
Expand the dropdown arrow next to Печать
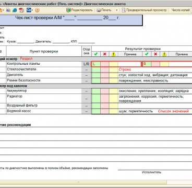117,10
